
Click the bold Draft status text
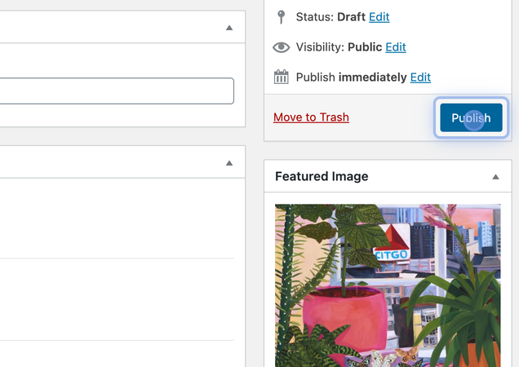pos(351,17)
